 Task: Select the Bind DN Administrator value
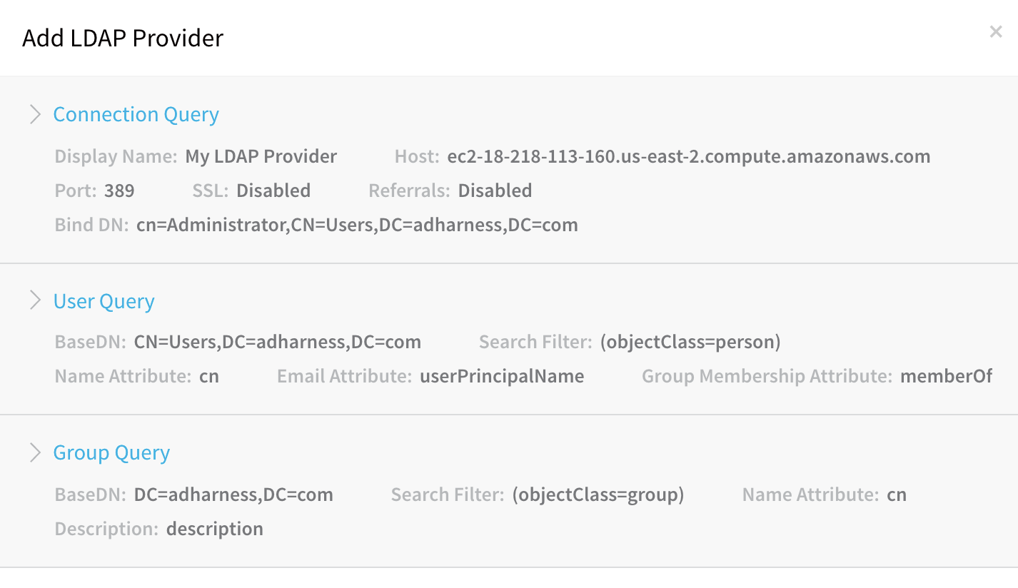[357, 225]
